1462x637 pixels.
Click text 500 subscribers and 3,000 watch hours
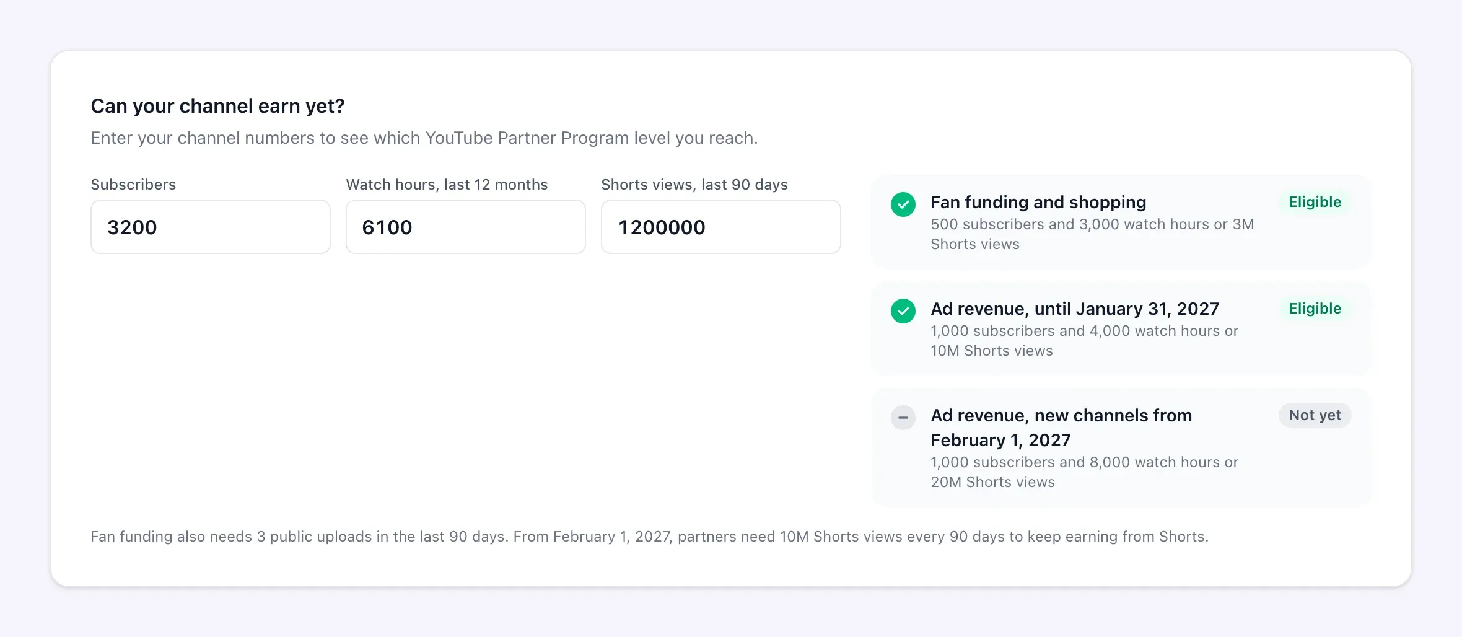[x=1092, y=234]
